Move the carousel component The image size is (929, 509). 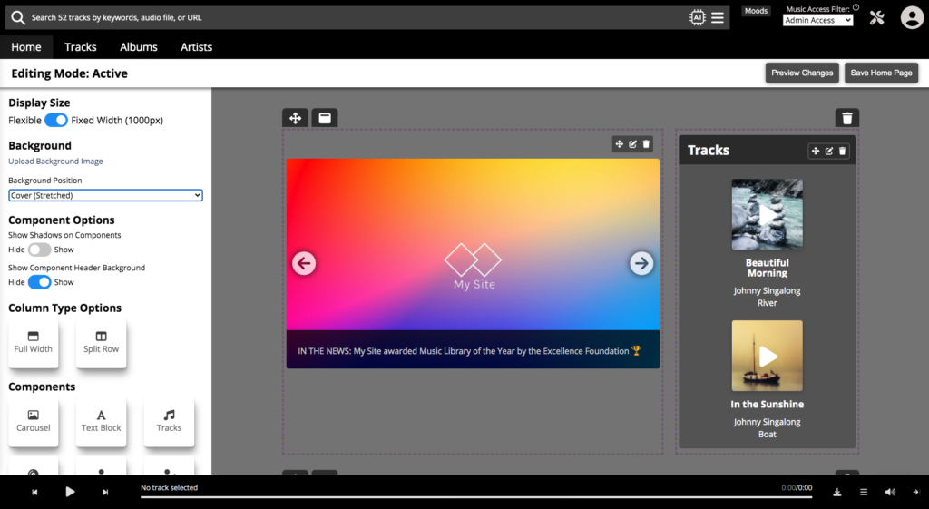[619, 144]
